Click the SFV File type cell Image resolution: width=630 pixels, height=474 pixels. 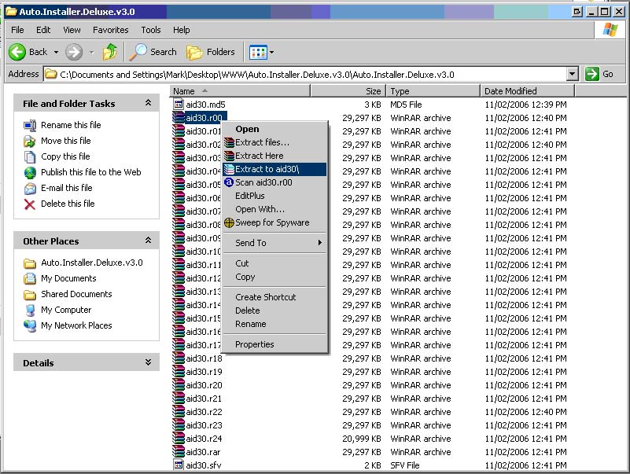[x=404, y=465]
